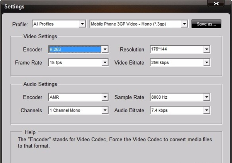Click the Audio Bitrate label
This screenshot has height=163, width=232.
pos(129,110)
